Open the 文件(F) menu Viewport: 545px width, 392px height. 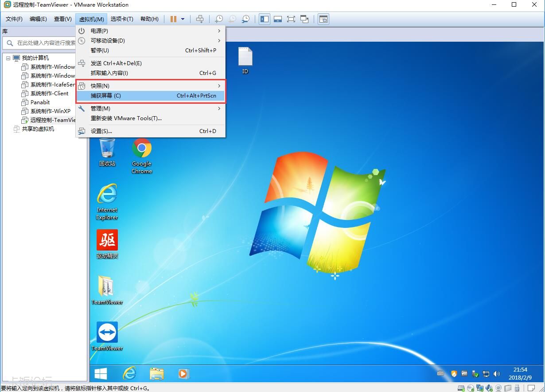(14, 19)
